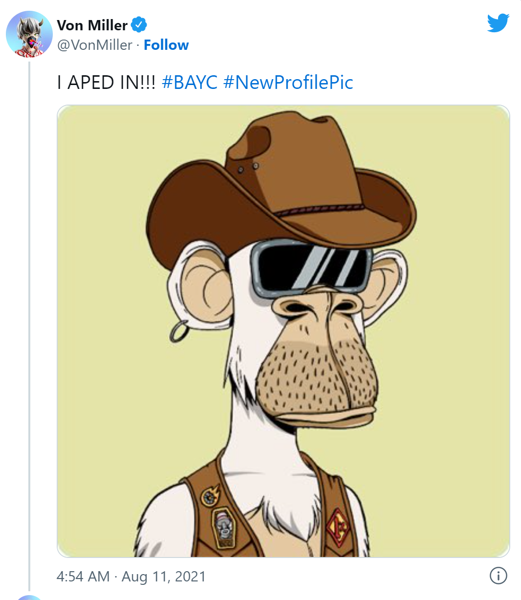This screenshot has height=600, width=521.
Task: Click the flame patch on the vest
Action: [211, 495]
